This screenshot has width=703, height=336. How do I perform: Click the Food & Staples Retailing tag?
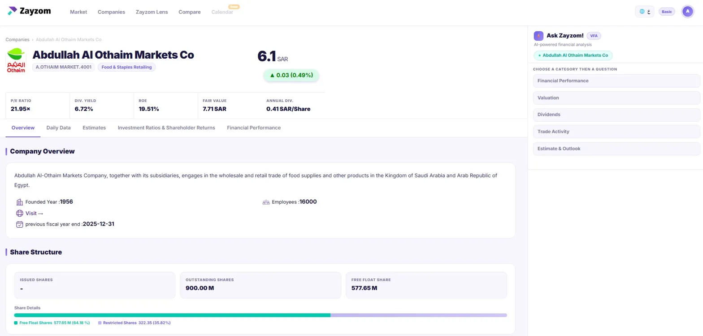pos(126,67)
